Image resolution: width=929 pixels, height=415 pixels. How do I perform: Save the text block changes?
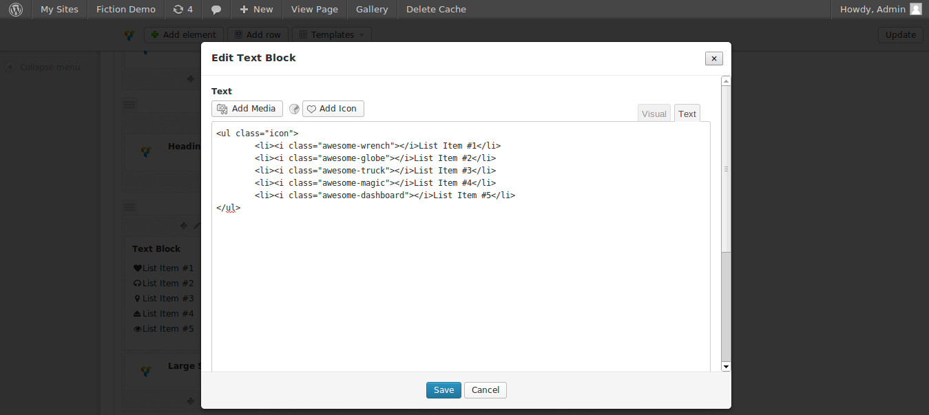(443, 390)
